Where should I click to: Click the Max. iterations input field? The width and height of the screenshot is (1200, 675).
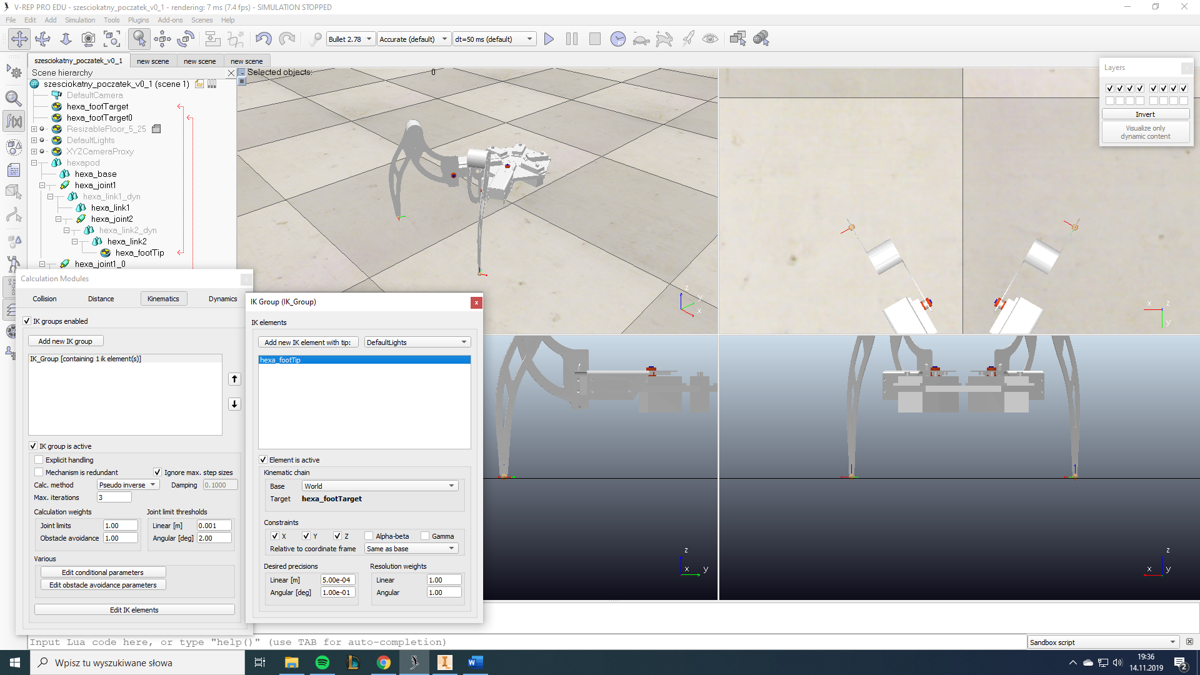coord(114,497)
